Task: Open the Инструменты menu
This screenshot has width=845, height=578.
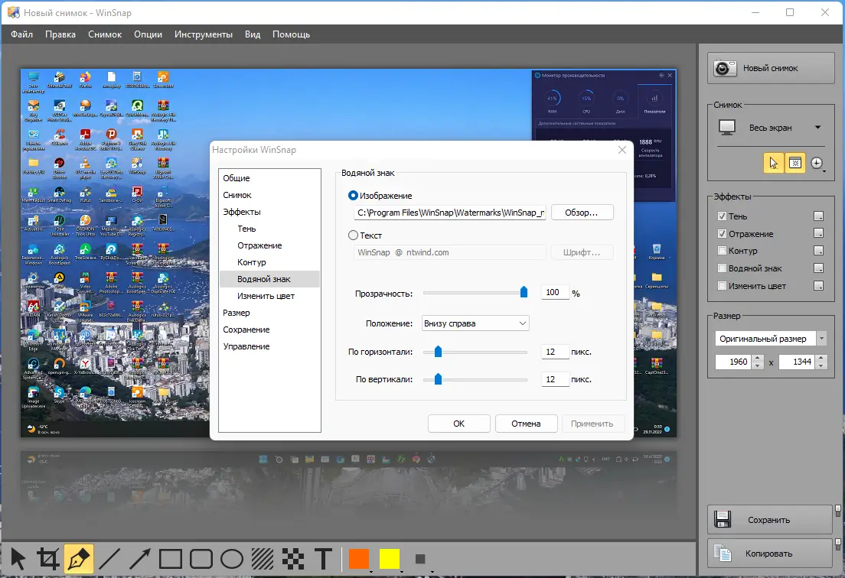Action: click(x=203, y=34)
